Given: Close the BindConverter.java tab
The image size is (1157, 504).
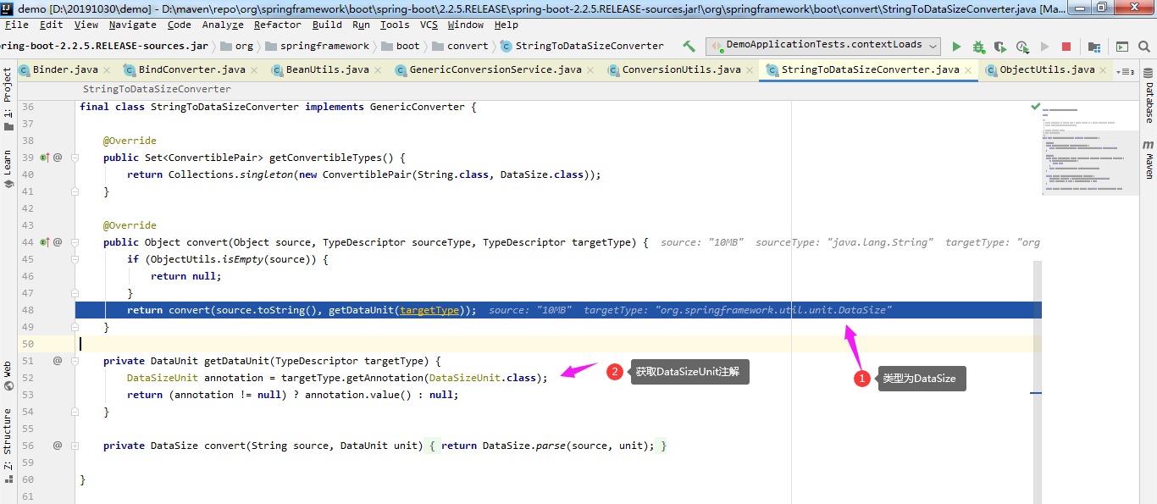Looking at the screenshot, I should (x=255, y=70).
